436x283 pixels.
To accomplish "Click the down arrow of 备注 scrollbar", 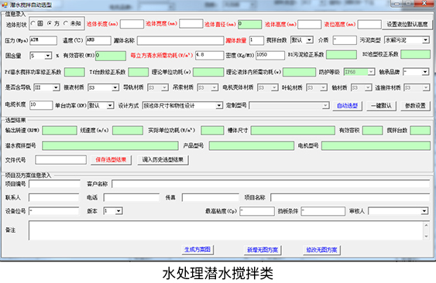I will click(x=426, y=237).
